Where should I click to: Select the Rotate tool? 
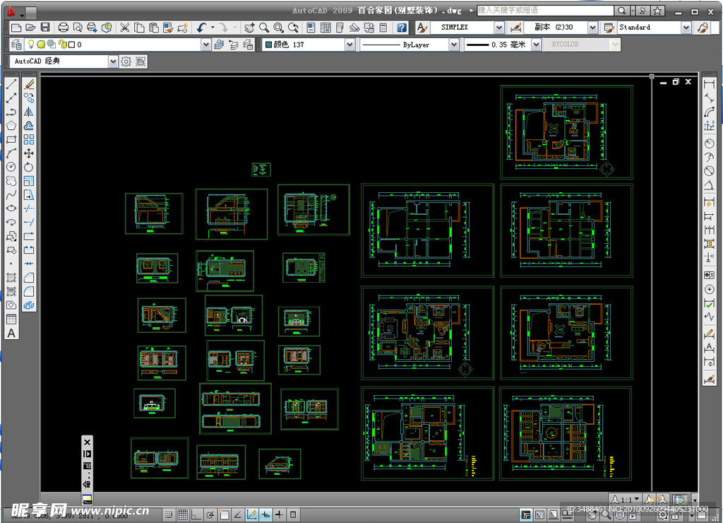point(29,167)
